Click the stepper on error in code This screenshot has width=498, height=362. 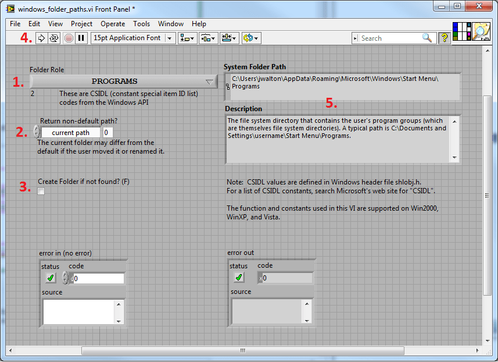click(65, 278)
